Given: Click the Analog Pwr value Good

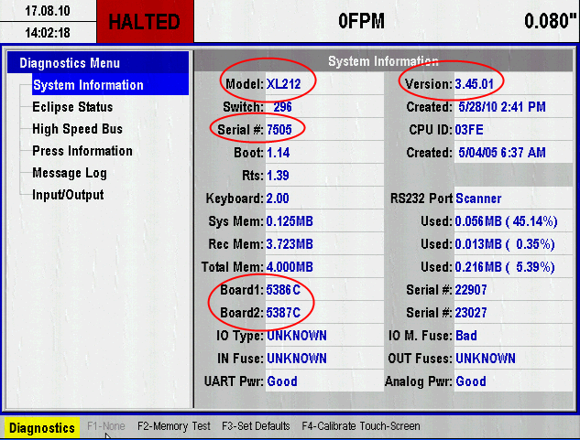Looking at the screenshot, I should (x=471, y=381).
